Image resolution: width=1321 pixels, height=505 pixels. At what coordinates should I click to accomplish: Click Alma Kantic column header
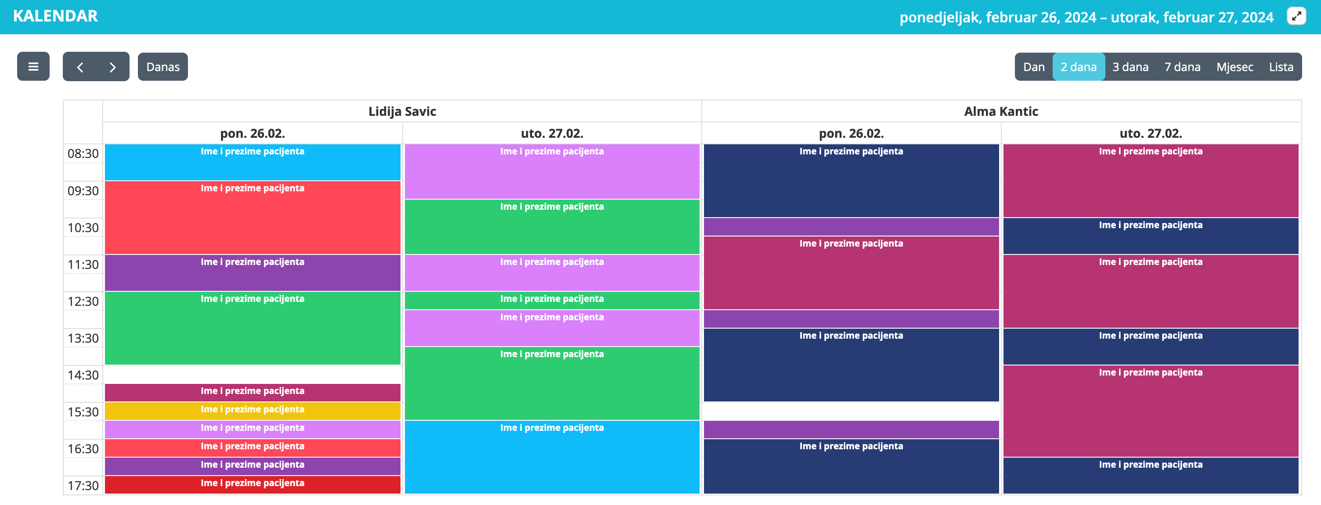click(x=1000, y=111)
